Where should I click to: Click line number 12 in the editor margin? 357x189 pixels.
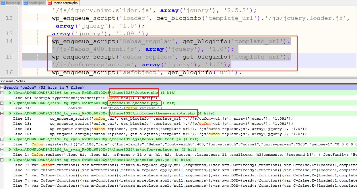(9, 18)
